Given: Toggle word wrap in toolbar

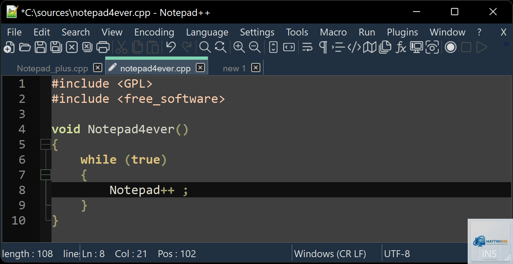Looking at the screenshot, I should click(307, 47).
